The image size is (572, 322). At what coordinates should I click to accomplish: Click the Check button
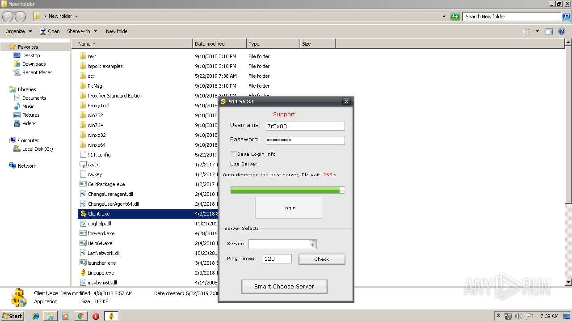pyautogui.click(x=322, y=259)
